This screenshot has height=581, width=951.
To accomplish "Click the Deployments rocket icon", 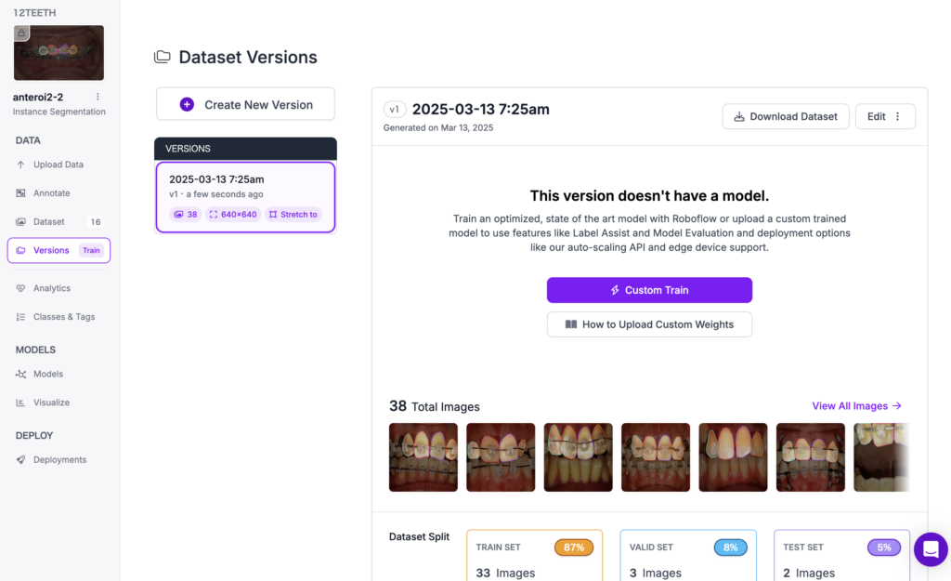I will pos(21,460).
